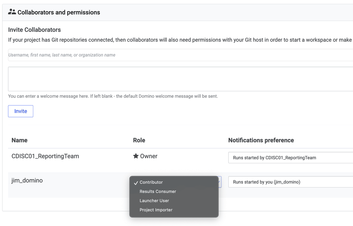Open notifications dropdown for CDISC01_ReportingTeam
Viewport: 353px width, 226px height.
pos(291,158)
